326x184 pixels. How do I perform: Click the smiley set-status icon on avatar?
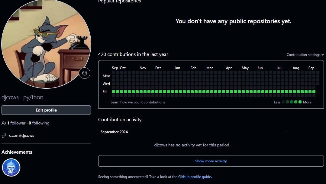tap(85, 73)
